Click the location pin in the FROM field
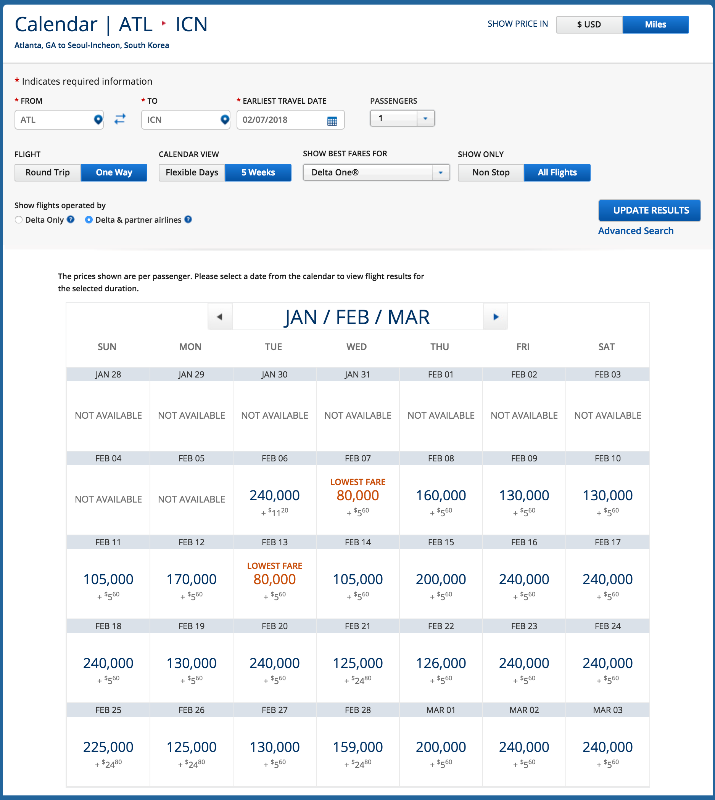 (x=98, y=119)
